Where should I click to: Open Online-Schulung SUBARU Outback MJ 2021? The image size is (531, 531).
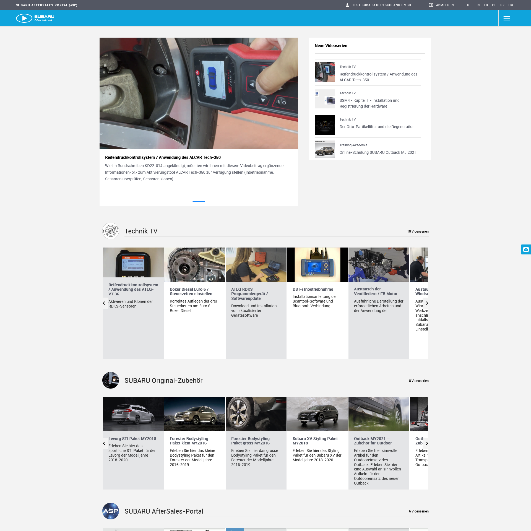pos(378,152)
